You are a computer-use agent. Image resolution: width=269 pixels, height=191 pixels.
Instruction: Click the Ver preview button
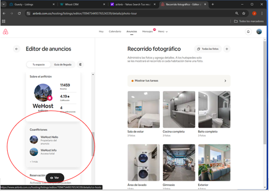[x=55, y=178]
